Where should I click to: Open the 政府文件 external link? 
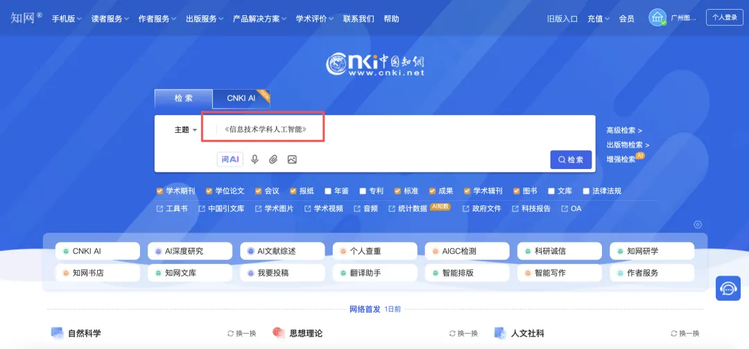pos(481,208)
